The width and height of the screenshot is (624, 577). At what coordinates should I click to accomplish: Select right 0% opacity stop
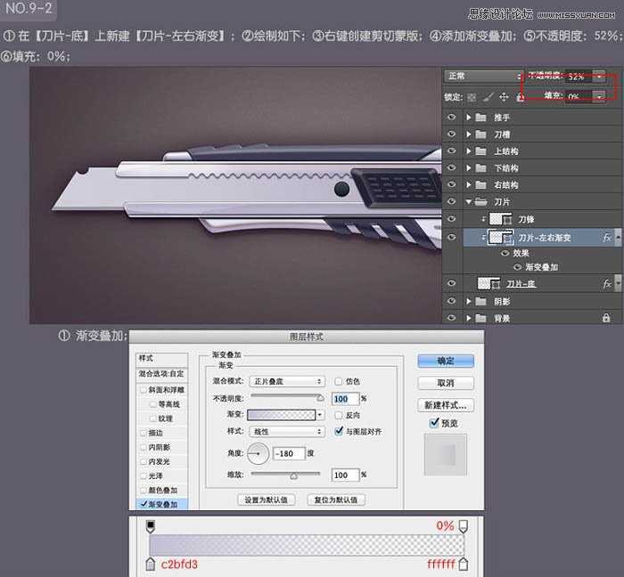[x=463, y=526]
